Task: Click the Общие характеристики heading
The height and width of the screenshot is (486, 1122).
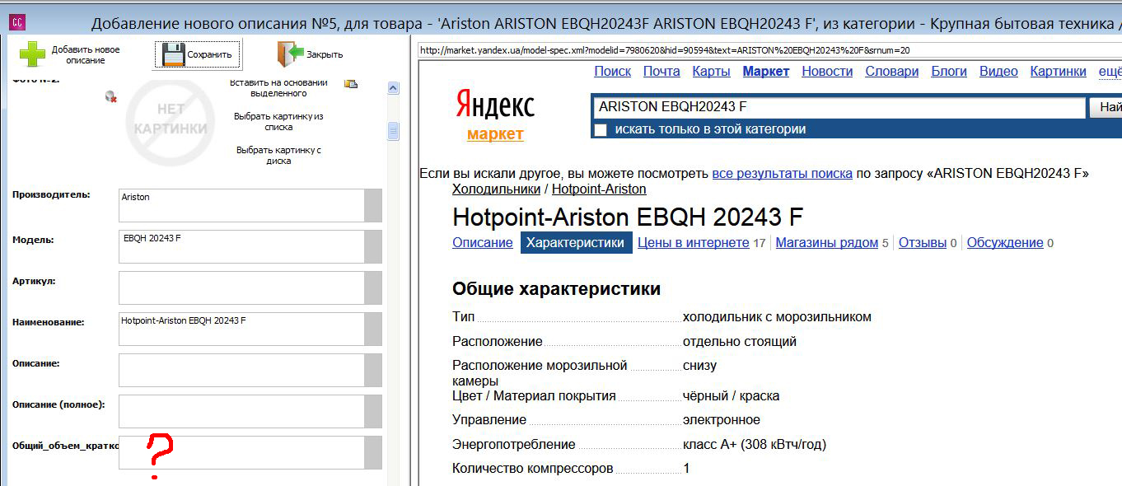Action: click(556, 289)
